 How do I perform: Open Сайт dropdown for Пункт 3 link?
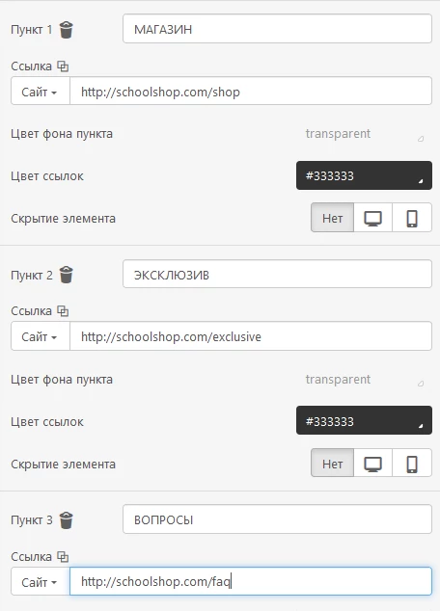click(41, 582)
